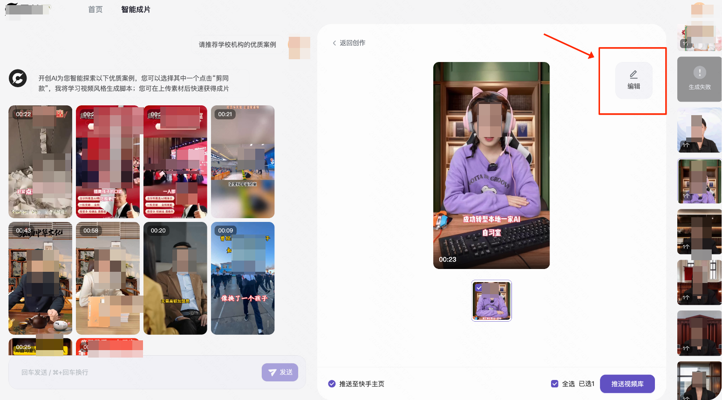Toggle the 全选 select-all checkbox
722x400 pixels.
tap(555, 384)
